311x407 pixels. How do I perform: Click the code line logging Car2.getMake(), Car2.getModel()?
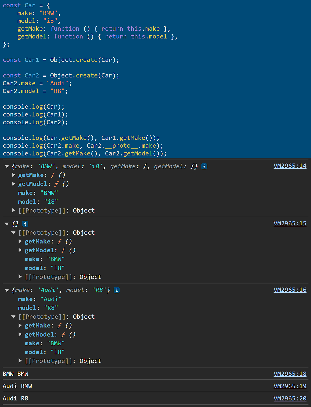(x=85, y=153)
